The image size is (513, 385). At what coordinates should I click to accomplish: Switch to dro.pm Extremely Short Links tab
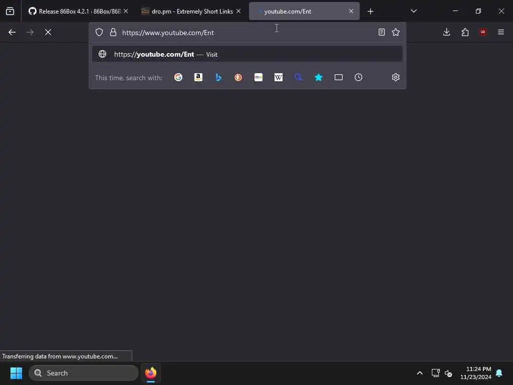point(192,12)
